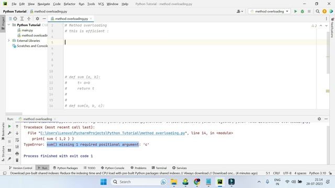Rerun method overloading in Run panel
This screenshot has height=188, width=335.
9,126
